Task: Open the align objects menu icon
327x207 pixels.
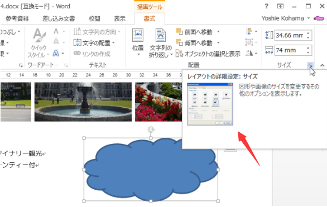Action: point(252,31)
